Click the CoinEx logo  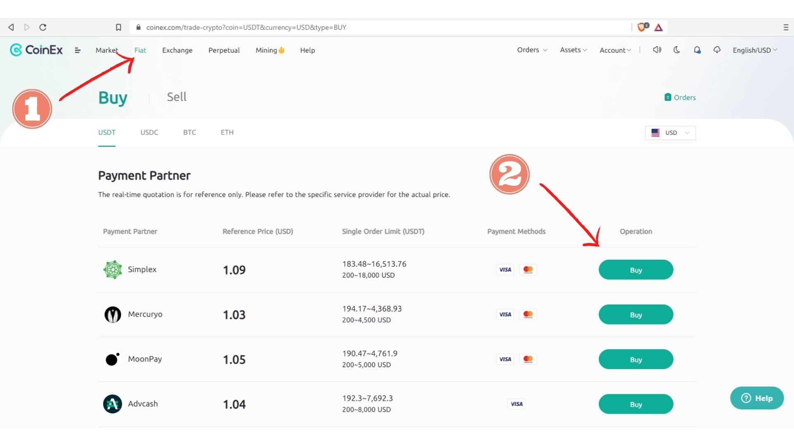pos(36,50)
